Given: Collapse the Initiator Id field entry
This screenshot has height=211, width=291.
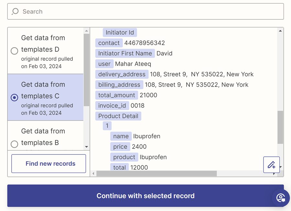Looking at the screenshot, I should coord(120,32).
